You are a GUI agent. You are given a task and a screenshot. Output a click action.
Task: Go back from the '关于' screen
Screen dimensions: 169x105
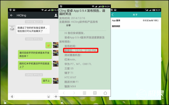click(x=113, y=15)
